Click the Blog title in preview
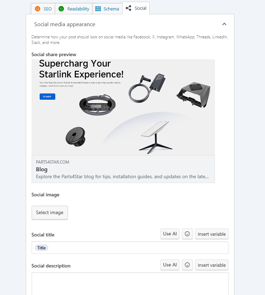Screen dimensions: 265x295 click(x=42, y=169)
